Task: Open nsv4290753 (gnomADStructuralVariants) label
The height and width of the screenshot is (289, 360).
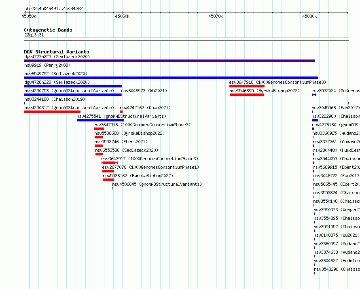Action: [x=69, y=91]
